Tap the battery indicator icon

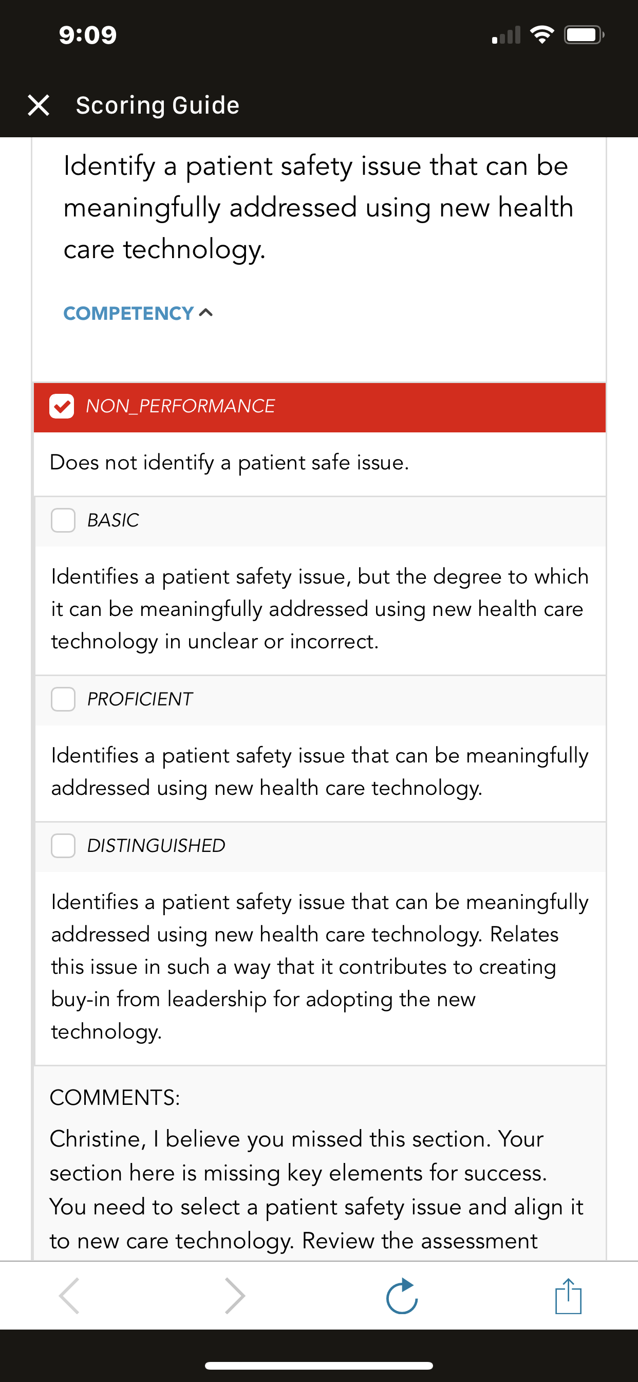pyautogui.click(x=585, y=35)
